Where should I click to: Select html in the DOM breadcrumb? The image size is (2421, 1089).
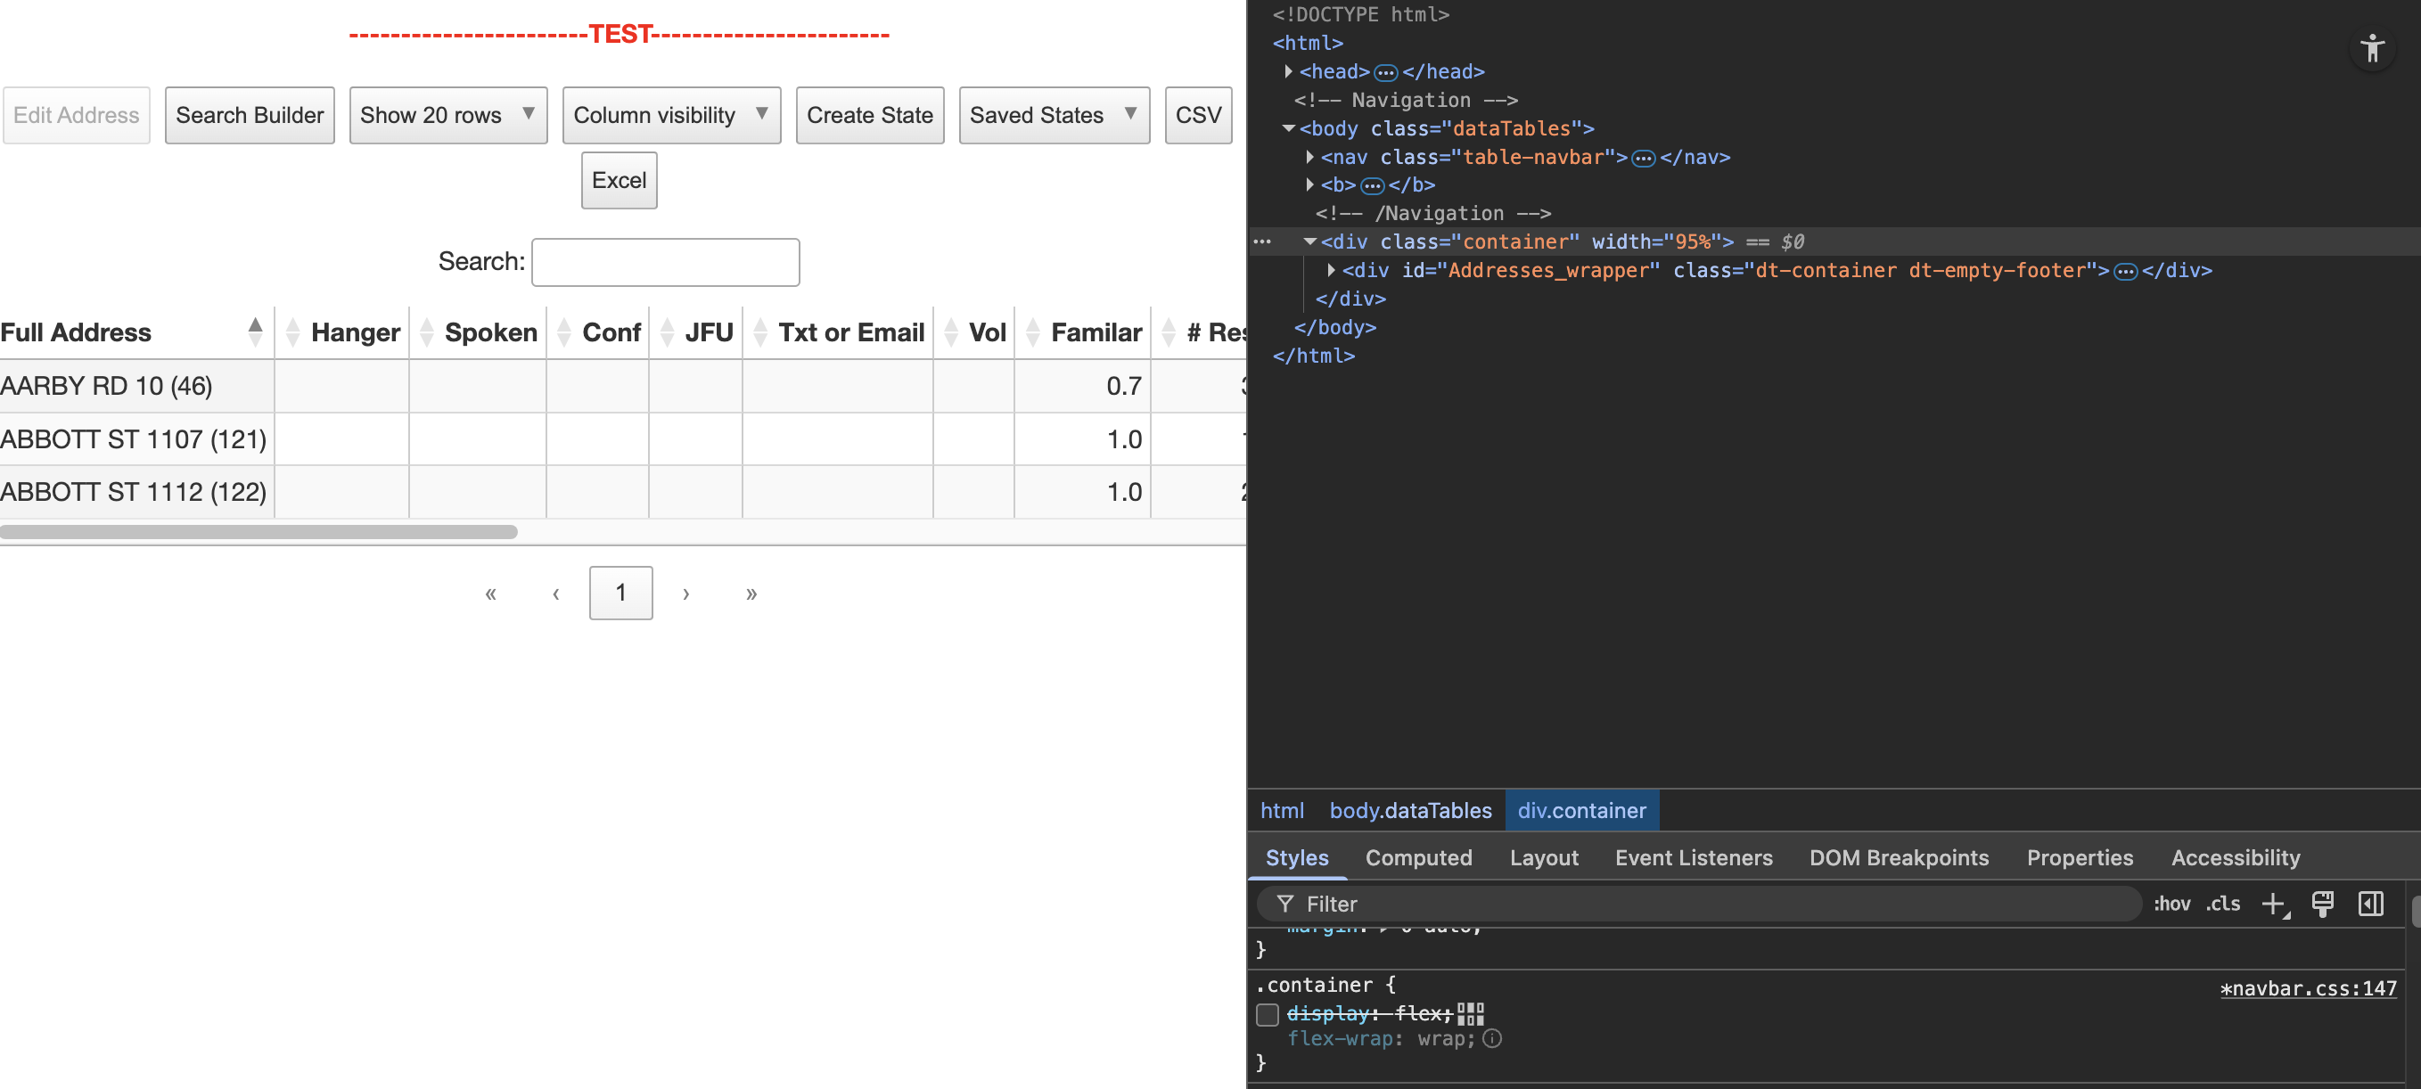click(x=1281, y=811)
